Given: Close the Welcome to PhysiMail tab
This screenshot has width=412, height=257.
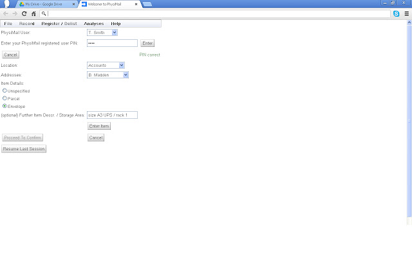Looking at the screenshot, I should tap(136, 4).
